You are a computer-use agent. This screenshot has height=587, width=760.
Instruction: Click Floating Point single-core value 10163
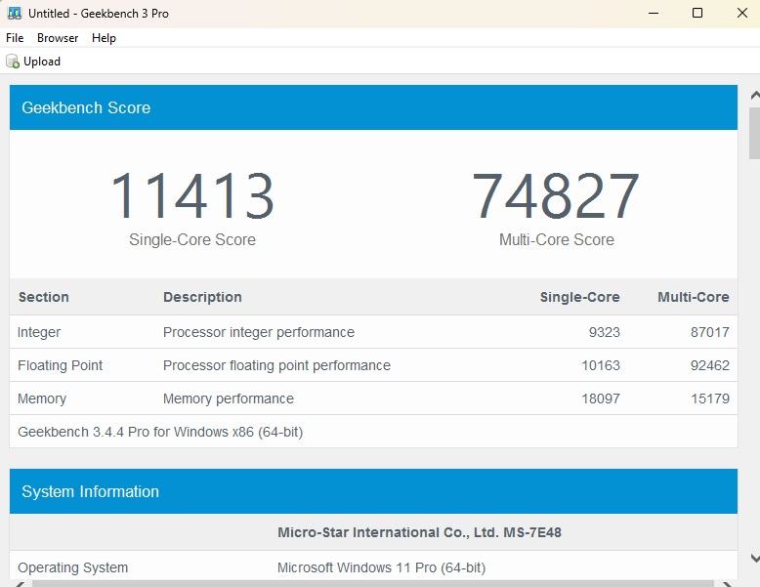[601, 365]
